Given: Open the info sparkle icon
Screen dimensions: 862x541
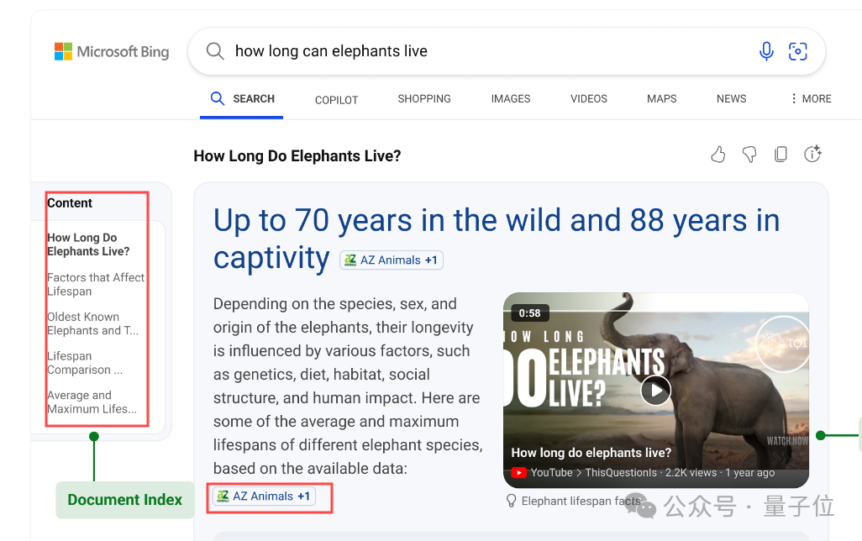Looking at the screenshot, I should (x=812, y=155).
